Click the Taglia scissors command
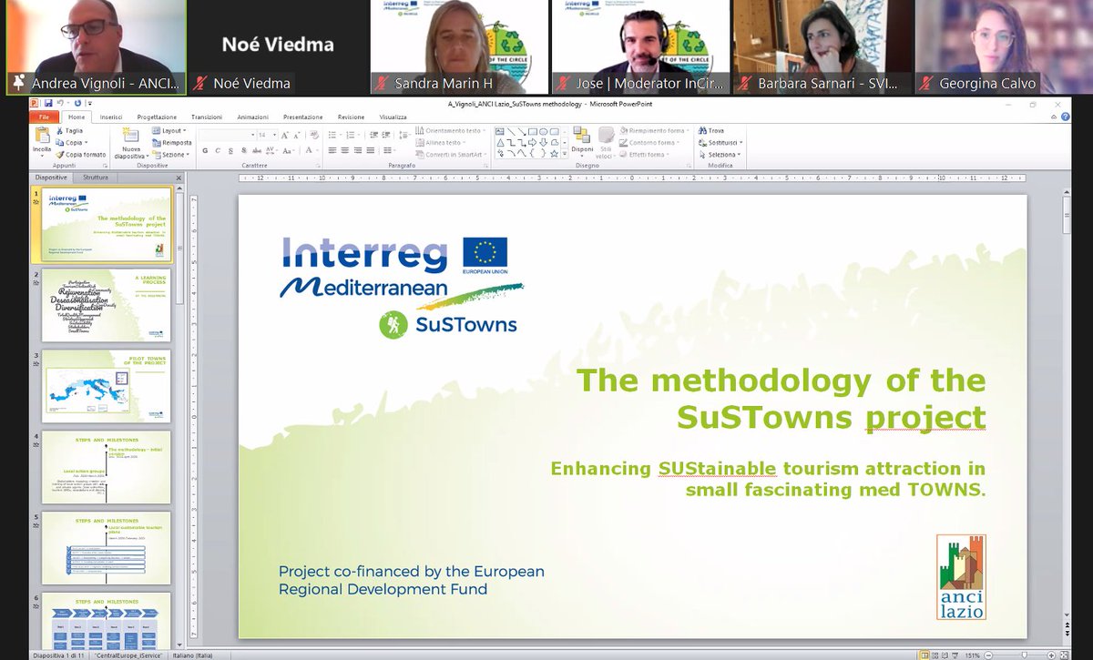Image resolution: width=1093 pixels, height=660 pixels. tap(69, 130)
